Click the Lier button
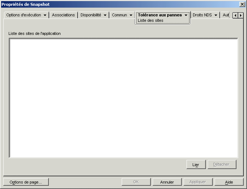Viewport: 247px width, 189px height. coord(196,165)
